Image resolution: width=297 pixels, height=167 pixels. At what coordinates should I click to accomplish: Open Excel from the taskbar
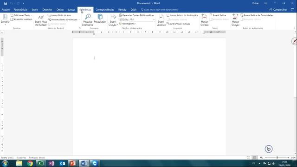pyautogui.click(x=40, y=163)
